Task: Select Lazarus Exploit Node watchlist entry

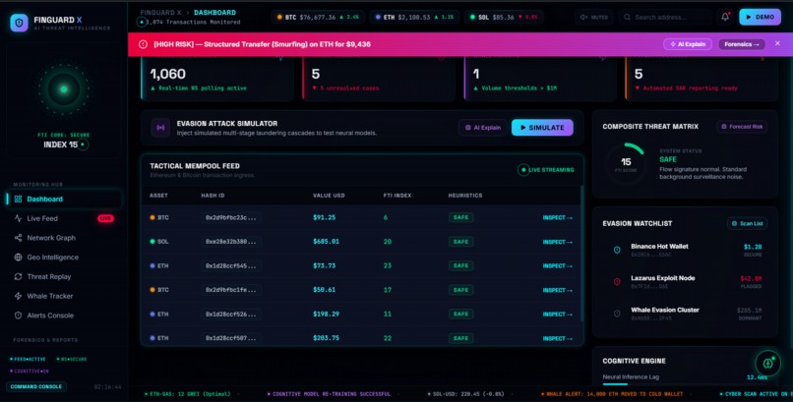Action: pos(685,282)
